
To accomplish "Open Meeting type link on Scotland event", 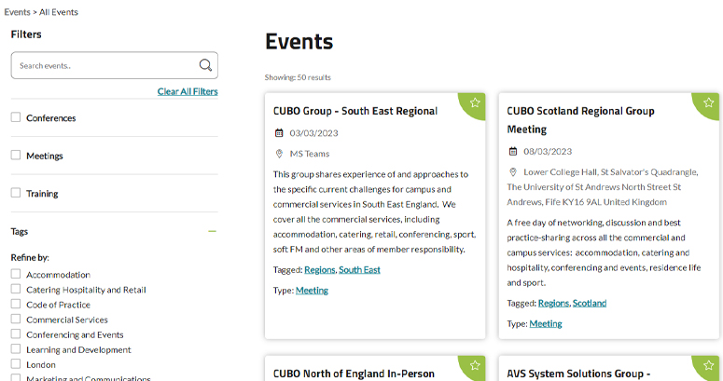I will point(546,323).
